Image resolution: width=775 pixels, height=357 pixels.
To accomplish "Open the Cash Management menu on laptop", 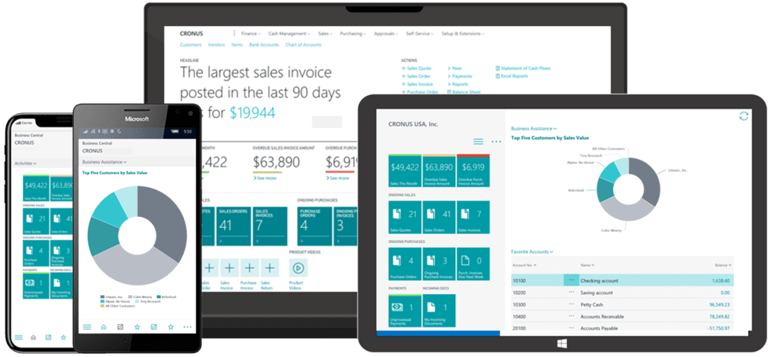I will 289,34.
